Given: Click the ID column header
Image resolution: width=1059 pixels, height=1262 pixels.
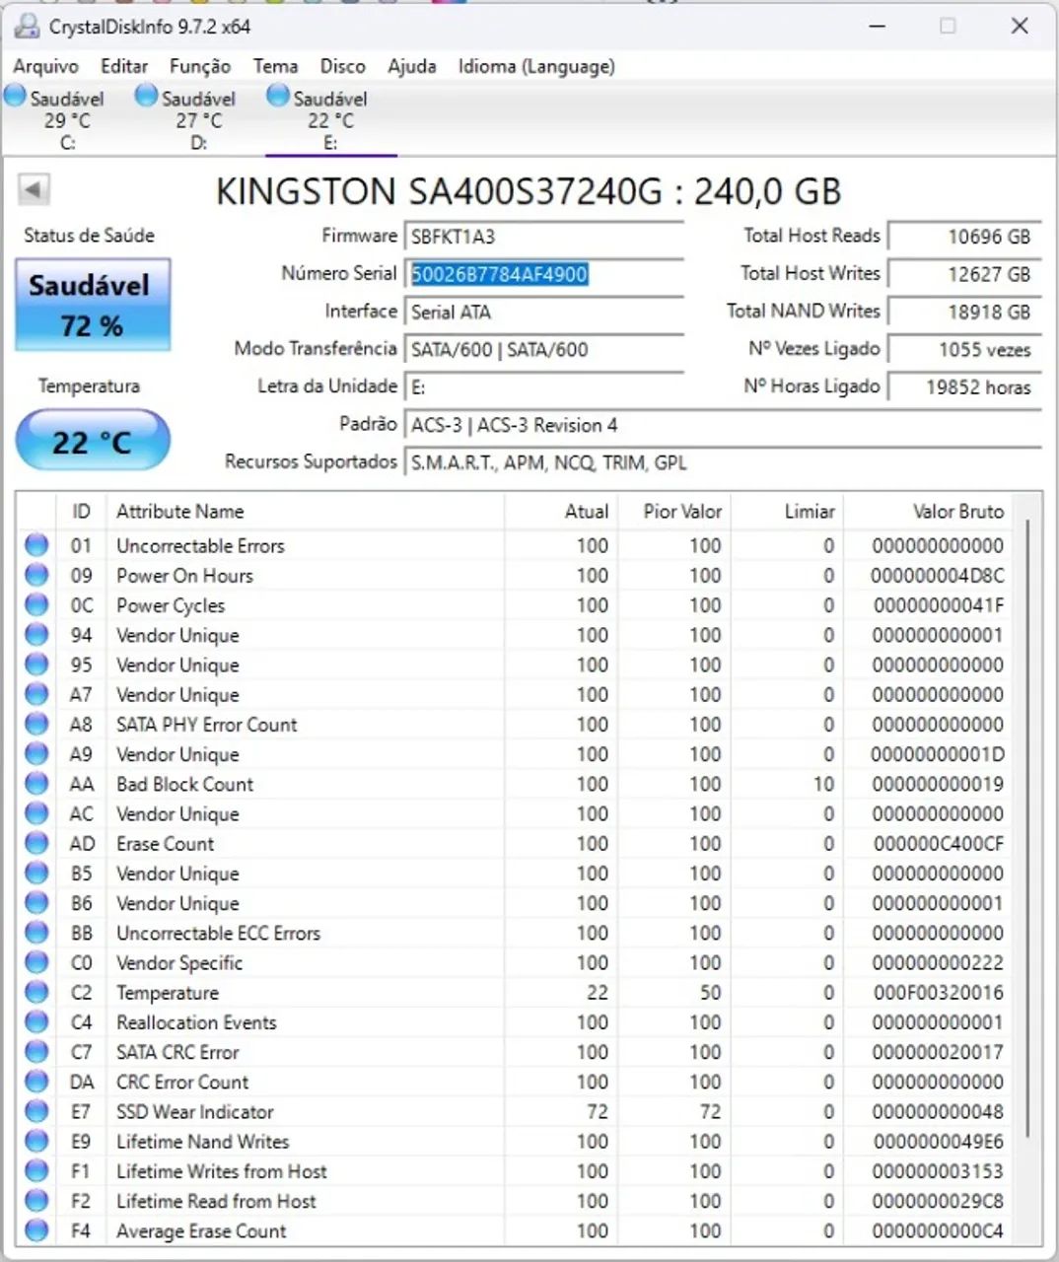Looking at the screenshot, I should [81, 512].
